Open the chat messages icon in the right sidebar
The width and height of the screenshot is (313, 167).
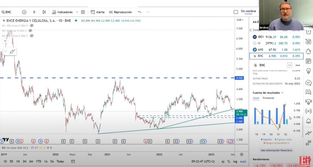[x=308, y=92]
